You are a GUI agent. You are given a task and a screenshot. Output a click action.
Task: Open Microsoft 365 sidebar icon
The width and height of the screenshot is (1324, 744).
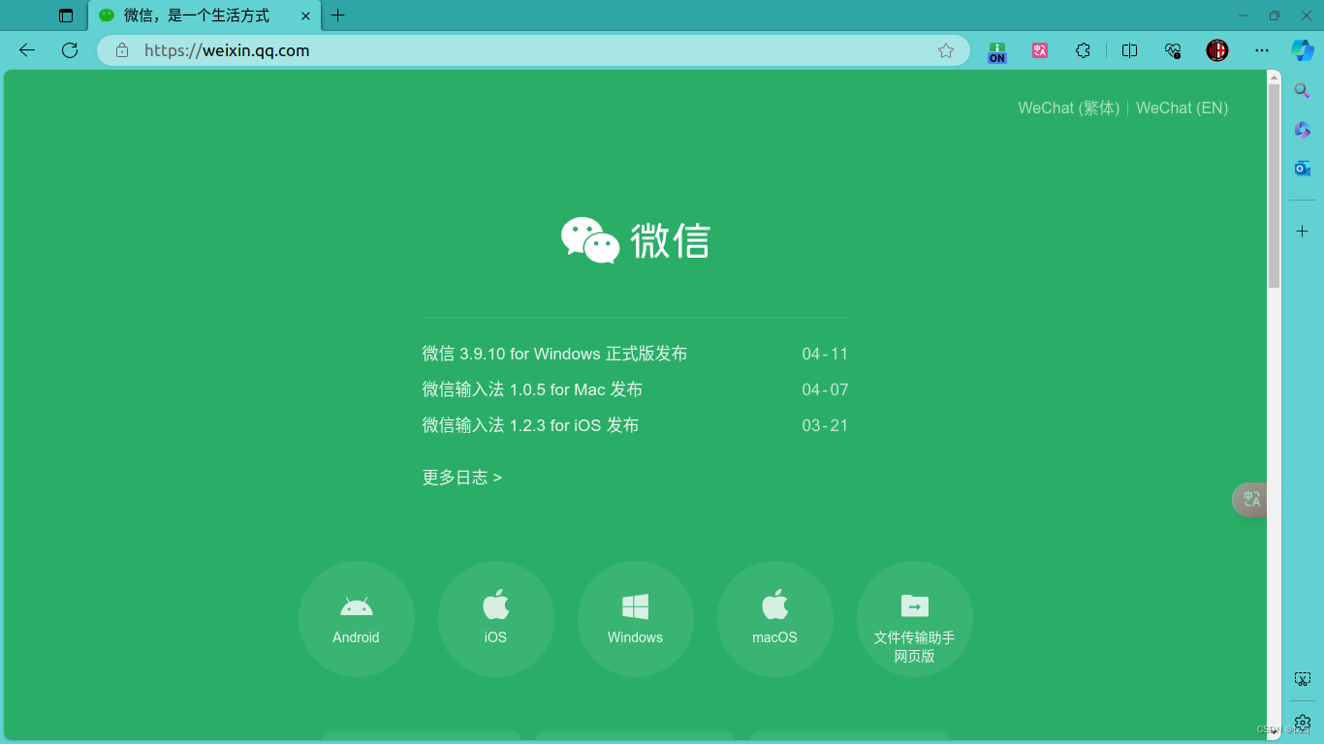[x=1303, y=130]
